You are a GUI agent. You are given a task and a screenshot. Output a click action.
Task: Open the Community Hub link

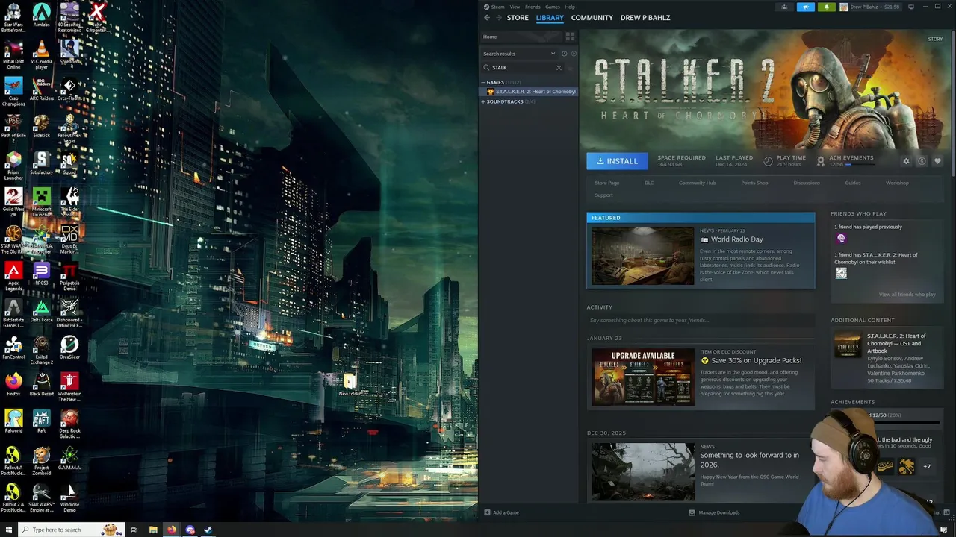697,183
